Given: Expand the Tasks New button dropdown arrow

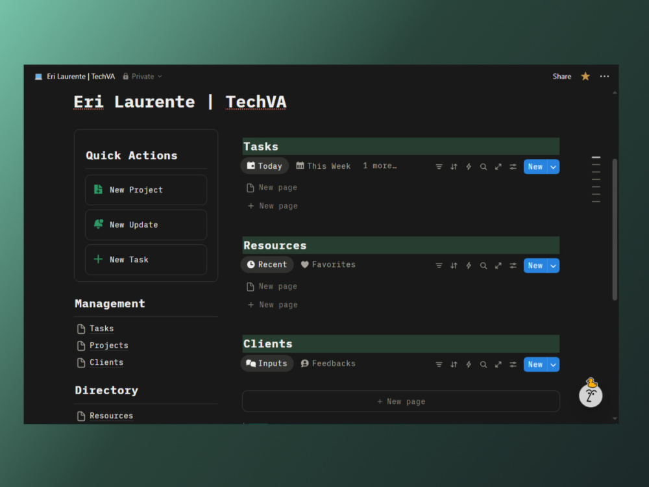Looking at the screenshot, I should coord(554,166).
